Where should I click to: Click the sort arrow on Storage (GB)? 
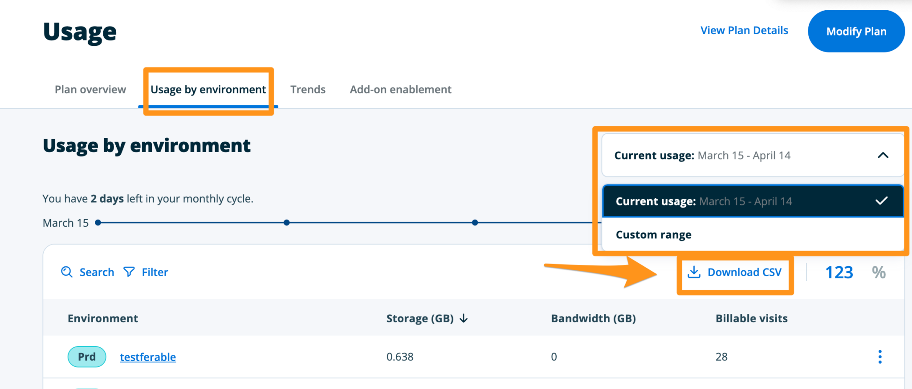point(464,318)
